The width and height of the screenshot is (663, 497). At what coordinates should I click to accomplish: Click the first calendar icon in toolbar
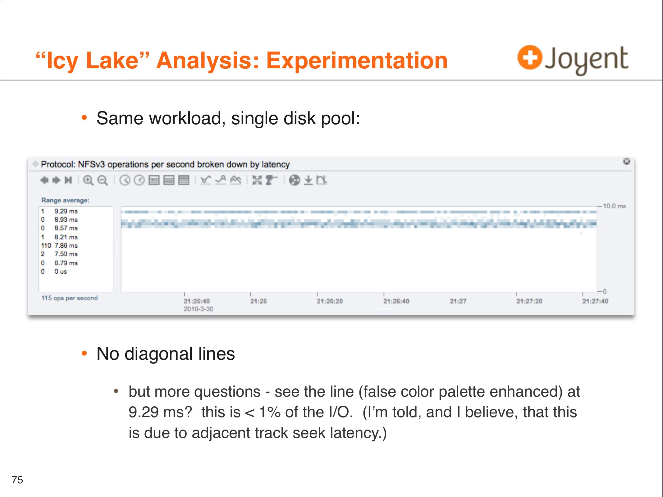click(x=154, y=180)
